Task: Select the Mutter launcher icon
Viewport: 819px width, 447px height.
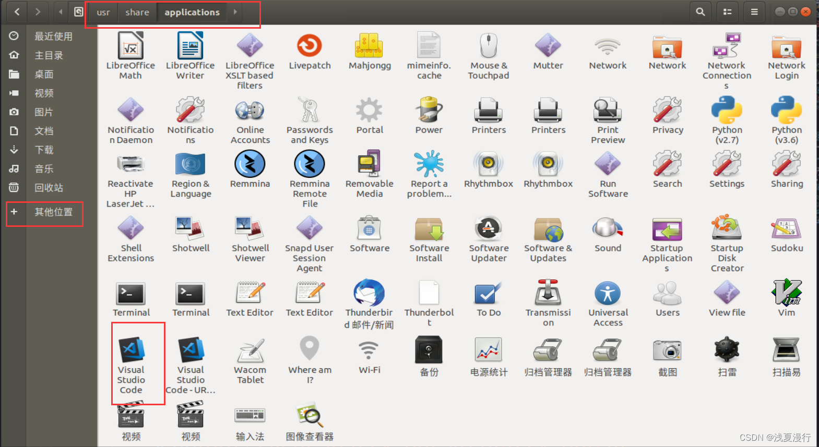Action: coord(548,45)
